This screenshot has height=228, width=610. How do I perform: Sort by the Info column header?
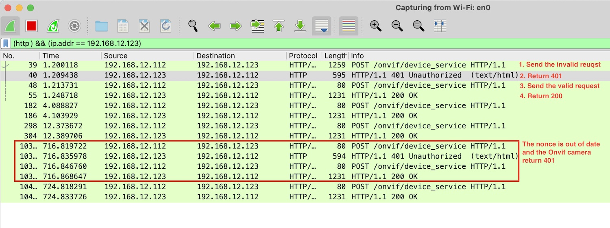[479, 56]
